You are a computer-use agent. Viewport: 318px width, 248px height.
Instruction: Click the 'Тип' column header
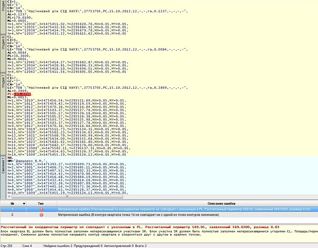click(x=41, y=203)
